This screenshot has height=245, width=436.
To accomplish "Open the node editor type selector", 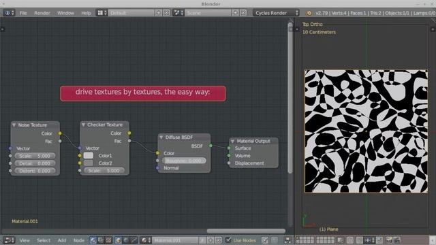I will tap(9, 240).
